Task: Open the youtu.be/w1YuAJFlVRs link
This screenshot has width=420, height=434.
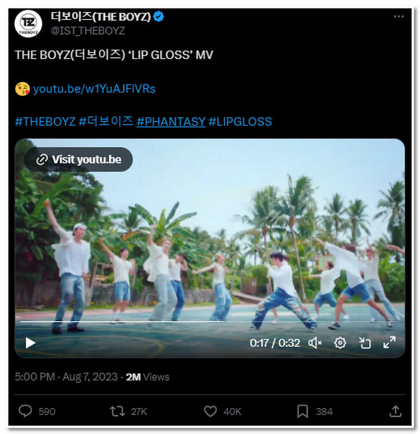Action: point(94,89)
